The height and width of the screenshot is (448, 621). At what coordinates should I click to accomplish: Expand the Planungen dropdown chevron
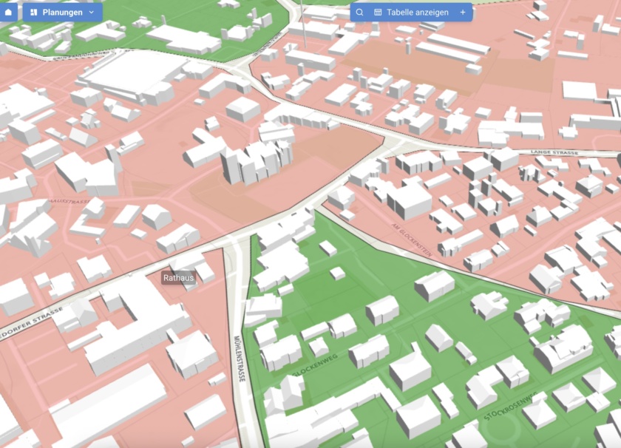click(x=92, y=12)
